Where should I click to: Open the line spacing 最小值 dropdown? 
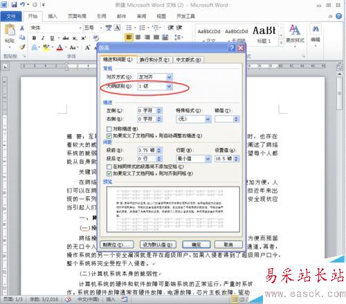(208, 159)
